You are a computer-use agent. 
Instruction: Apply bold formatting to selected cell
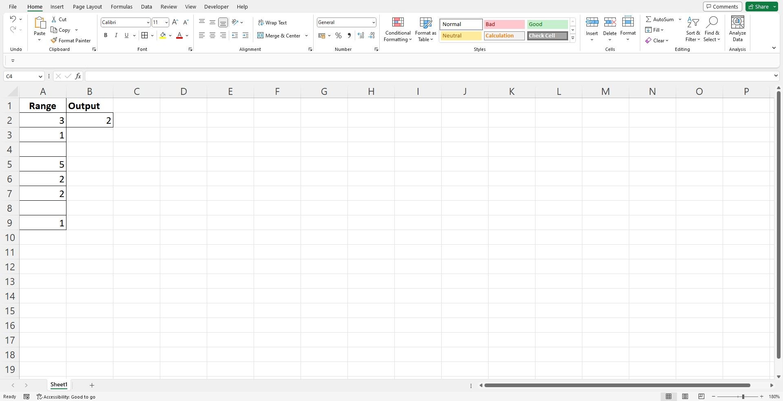[x=106, y=35]
